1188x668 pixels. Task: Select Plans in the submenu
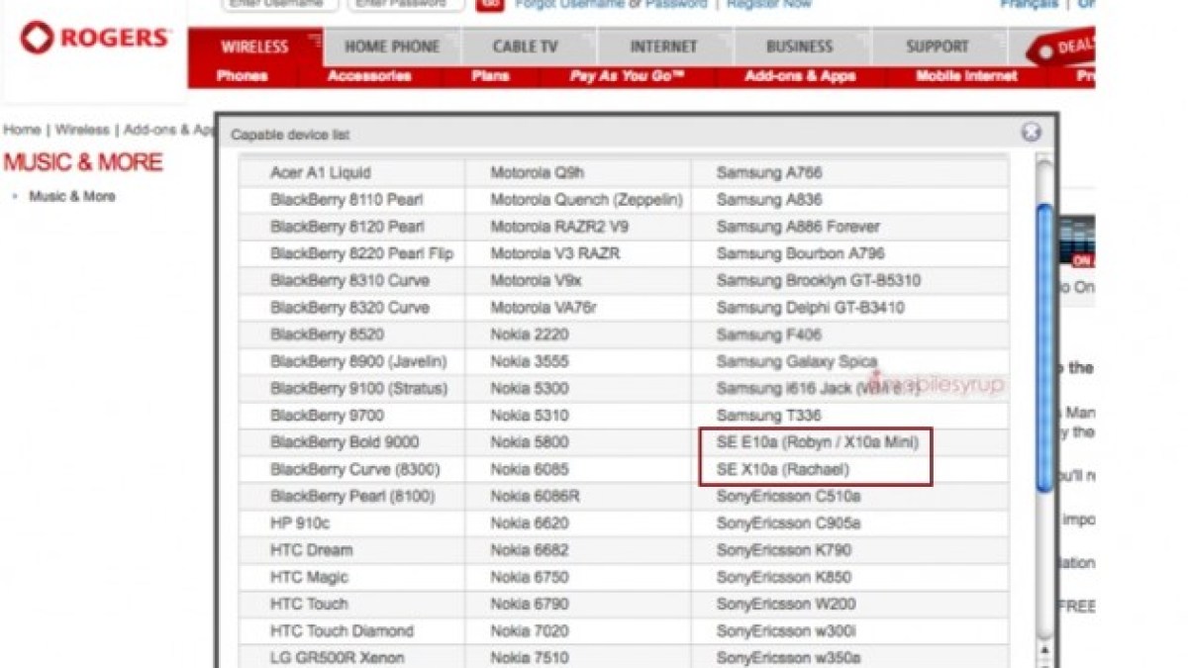(x=490, y=76)
